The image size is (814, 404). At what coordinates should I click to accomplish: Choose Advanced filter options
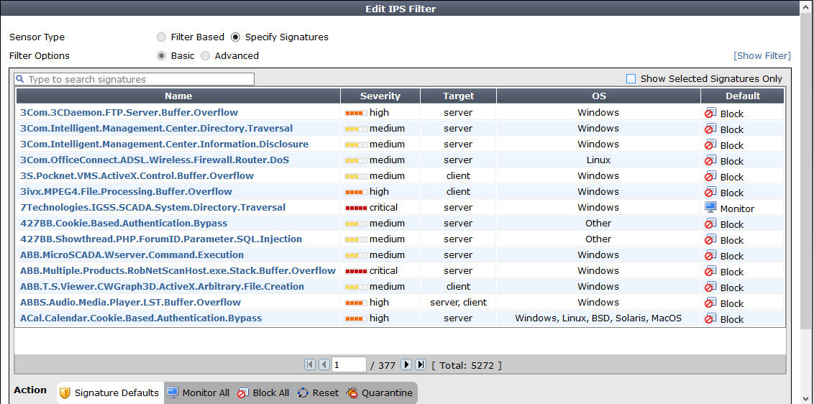[x=206, y=55]
